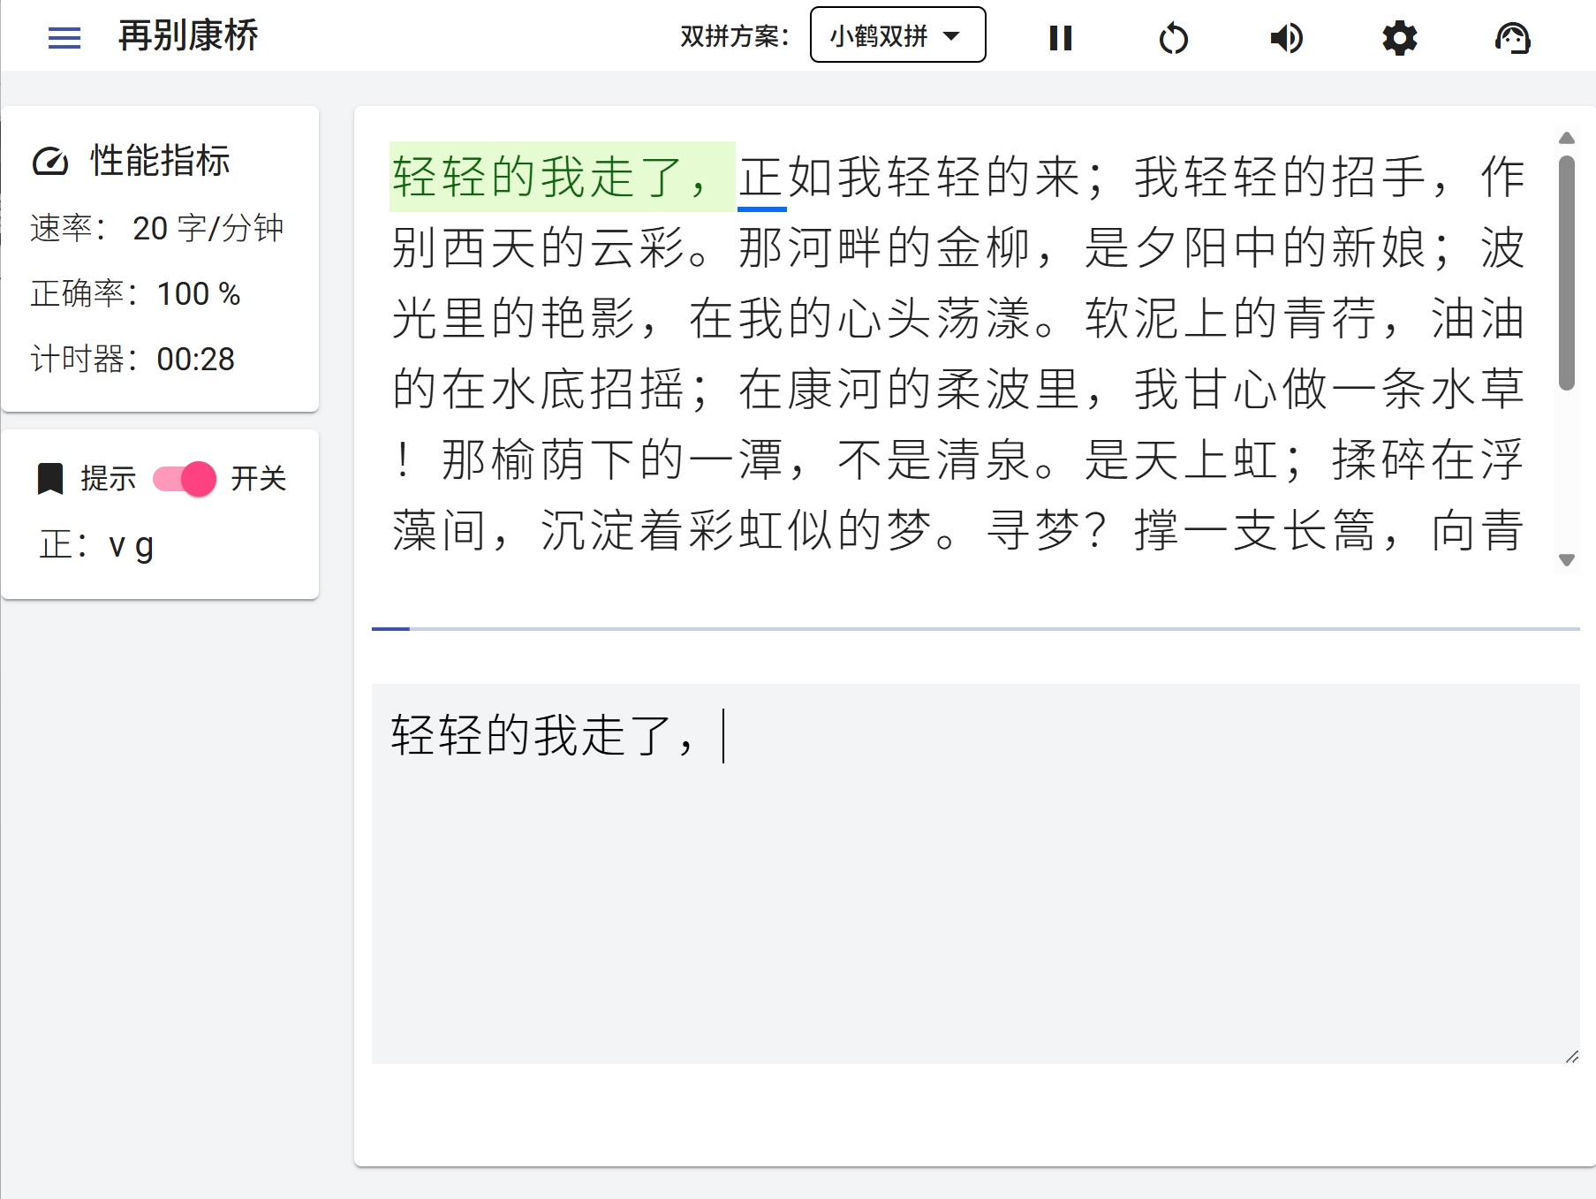Open support via headset icon
The image size is (1596, 1199).
1512,38
